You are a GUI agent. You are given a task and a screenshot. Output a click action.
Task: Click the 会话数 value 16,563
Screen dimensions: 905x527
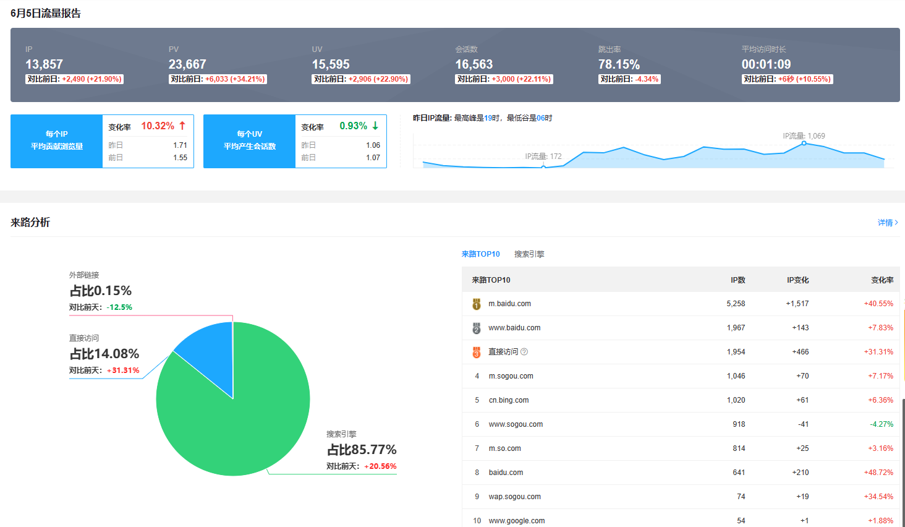click(474, 64)
